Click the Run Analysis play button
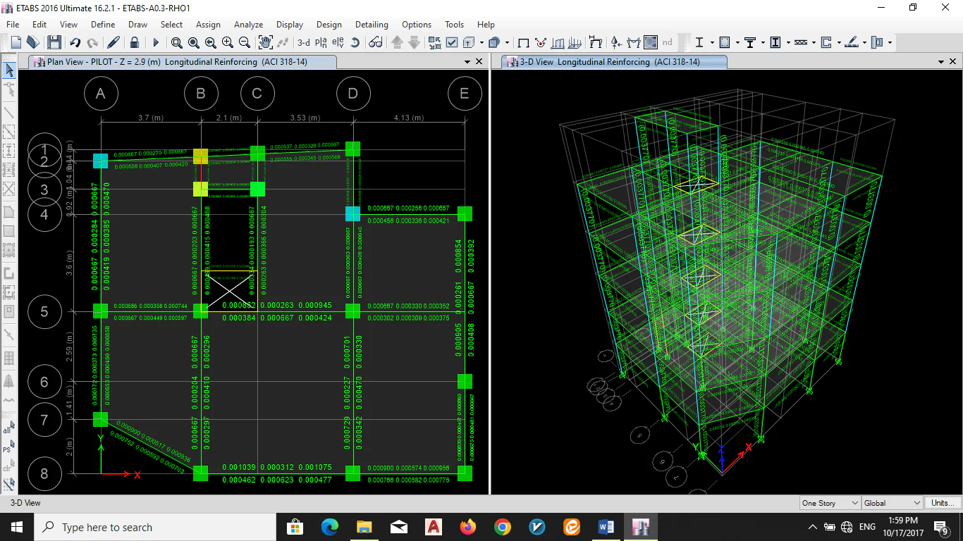This screenshot has width=963, height=541. [156, 42]
